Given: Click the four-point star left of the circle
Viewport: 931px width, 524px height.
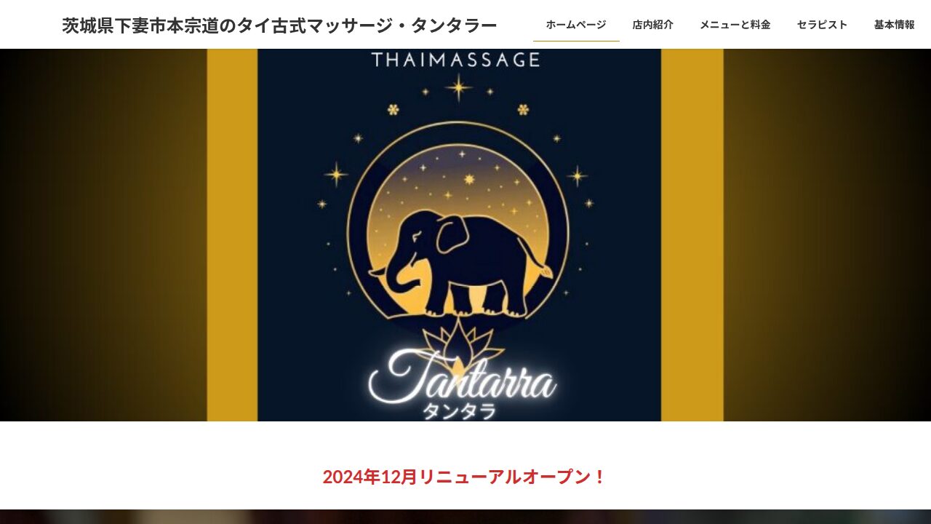Looking at the screenshot, I should [x=336, y=175].
